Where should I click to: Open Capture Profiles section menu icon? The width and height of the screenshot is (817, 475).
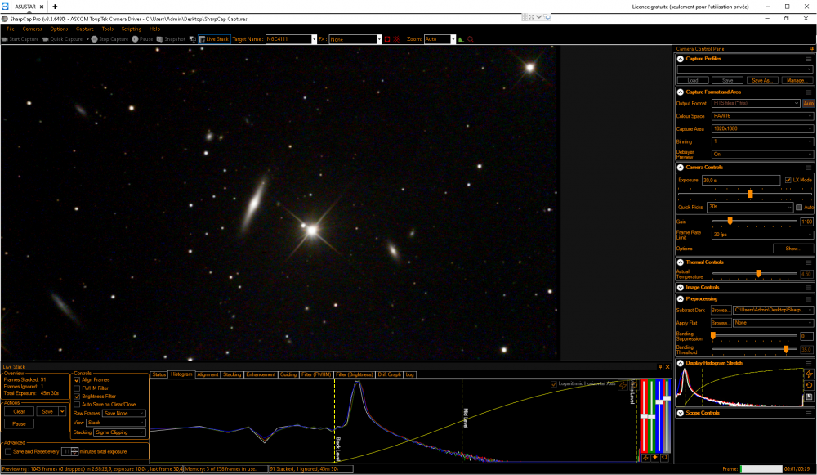809,59
